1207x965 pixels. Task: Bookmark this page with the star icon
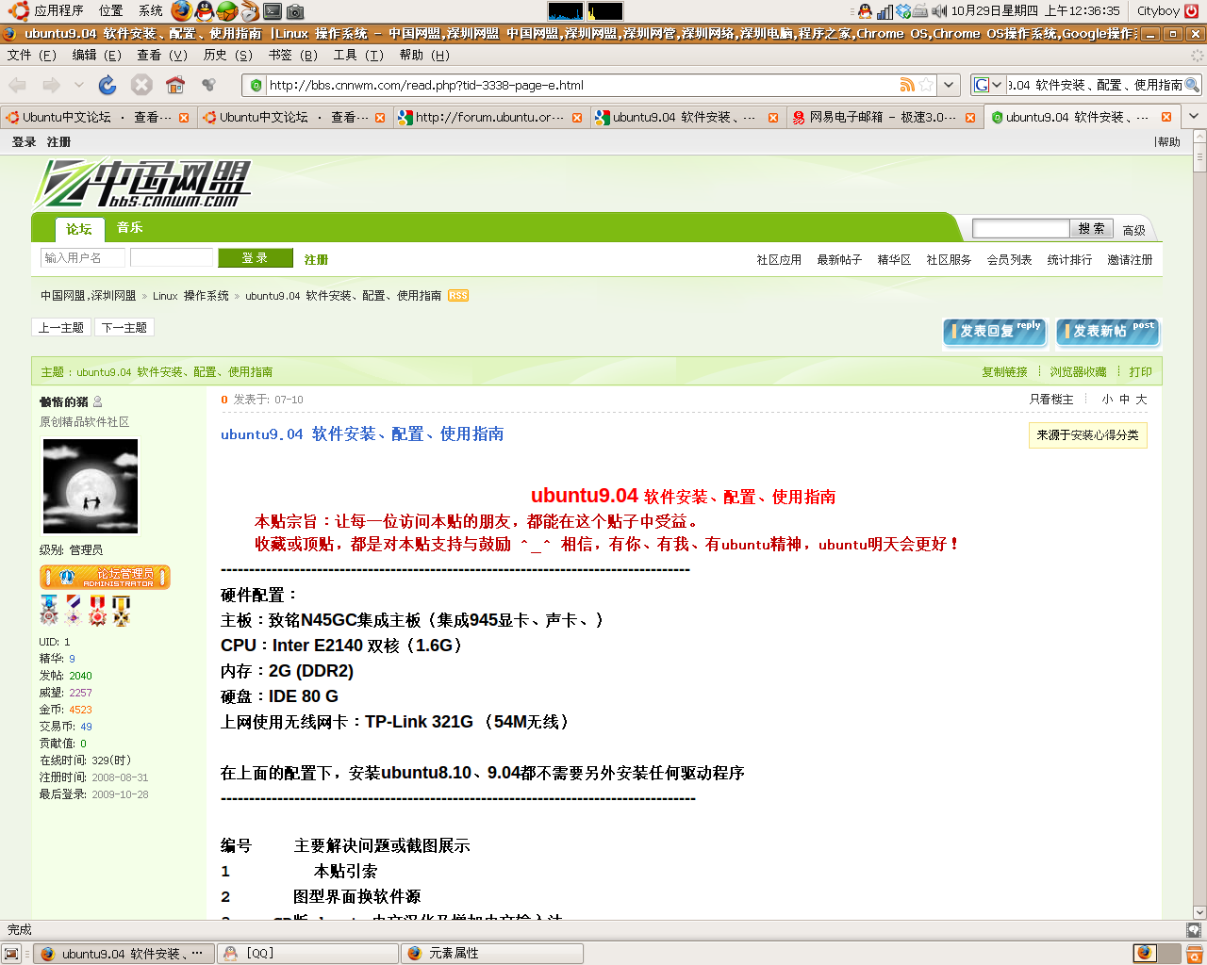(x=927, y=85)
